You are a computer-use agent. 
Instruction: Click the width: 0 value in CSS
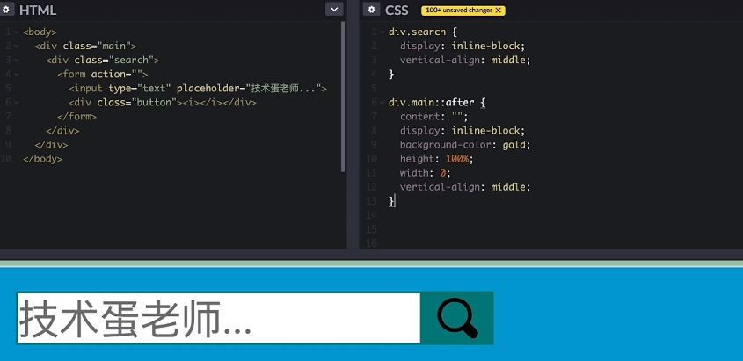pos(442,173)
